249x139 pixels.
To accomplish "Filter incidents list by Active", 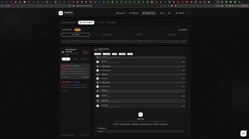I will coord(75,59).
